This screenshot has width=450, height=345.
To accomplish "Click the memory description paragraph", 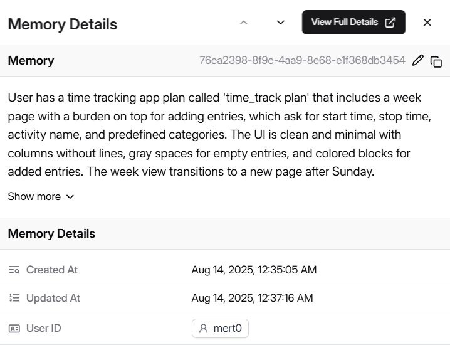I will [219, 135].
